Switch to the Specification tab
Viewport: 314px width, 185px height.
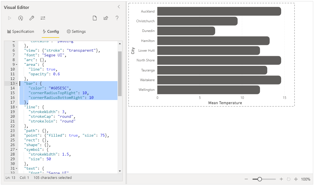pos(21,32)
